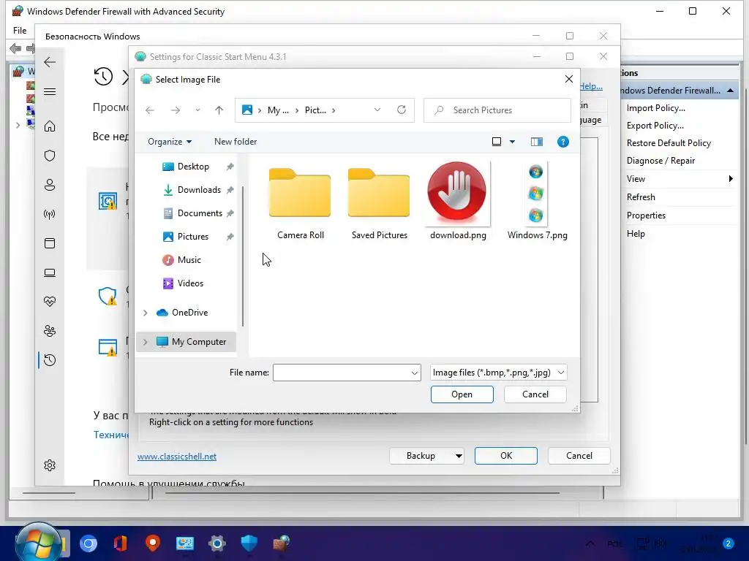Expand address bar history dropdown
749x561 pixels.
pos(377,110)
